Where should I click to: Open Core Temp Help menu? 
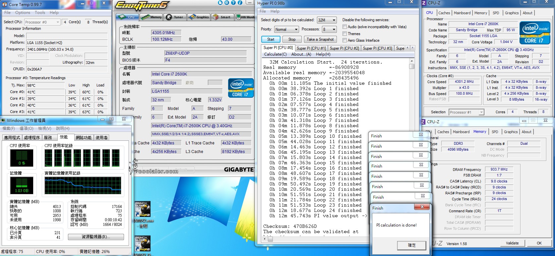click(54, 13)
